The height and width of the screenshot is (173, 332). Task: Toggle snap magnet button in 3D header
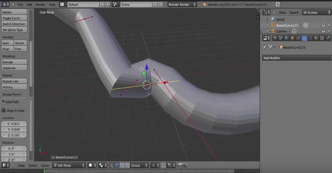pyautogui.click(x=164, y=166)
